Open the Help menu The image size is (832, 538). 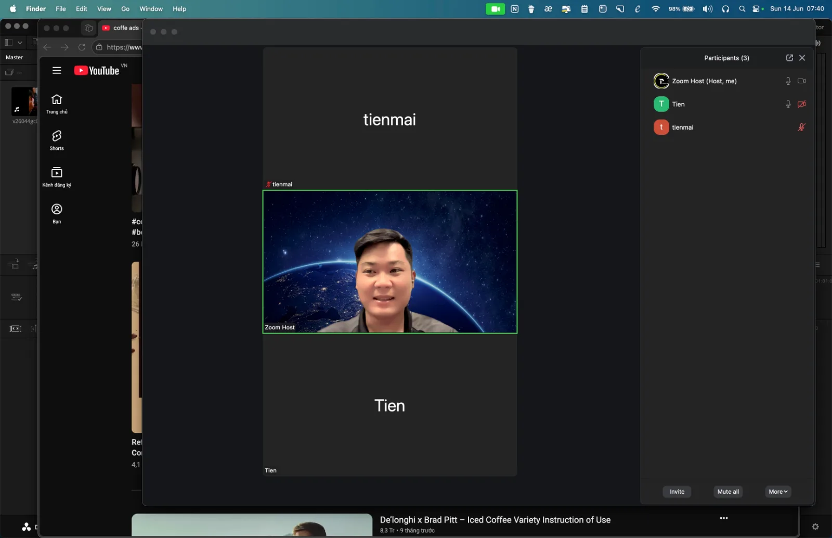click(x=179, y=9)
